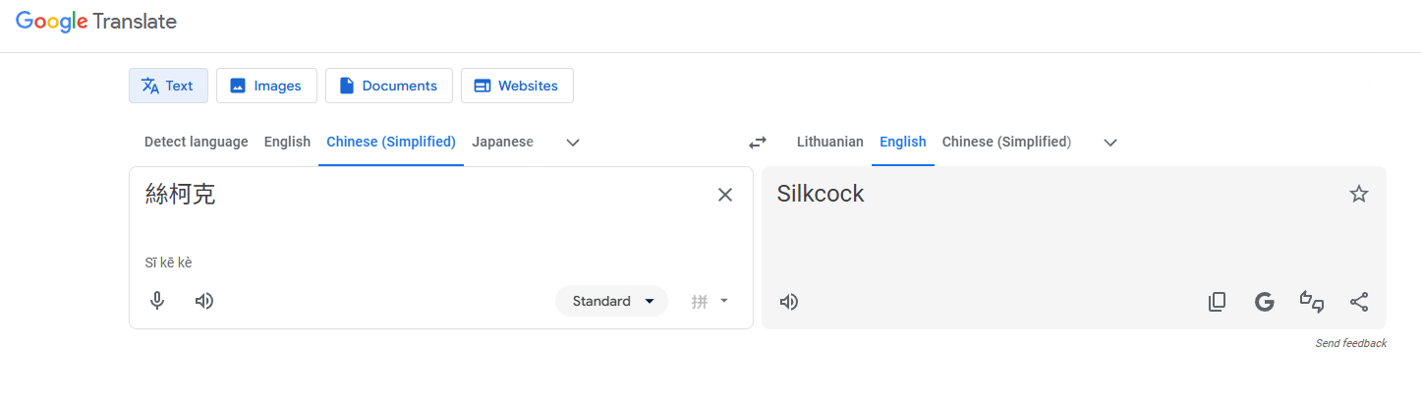Image resolution: width=1421 pixels, height=408 pixels.
Task: Open the handwriting input tools dropdown
Action: click(710, 301)
